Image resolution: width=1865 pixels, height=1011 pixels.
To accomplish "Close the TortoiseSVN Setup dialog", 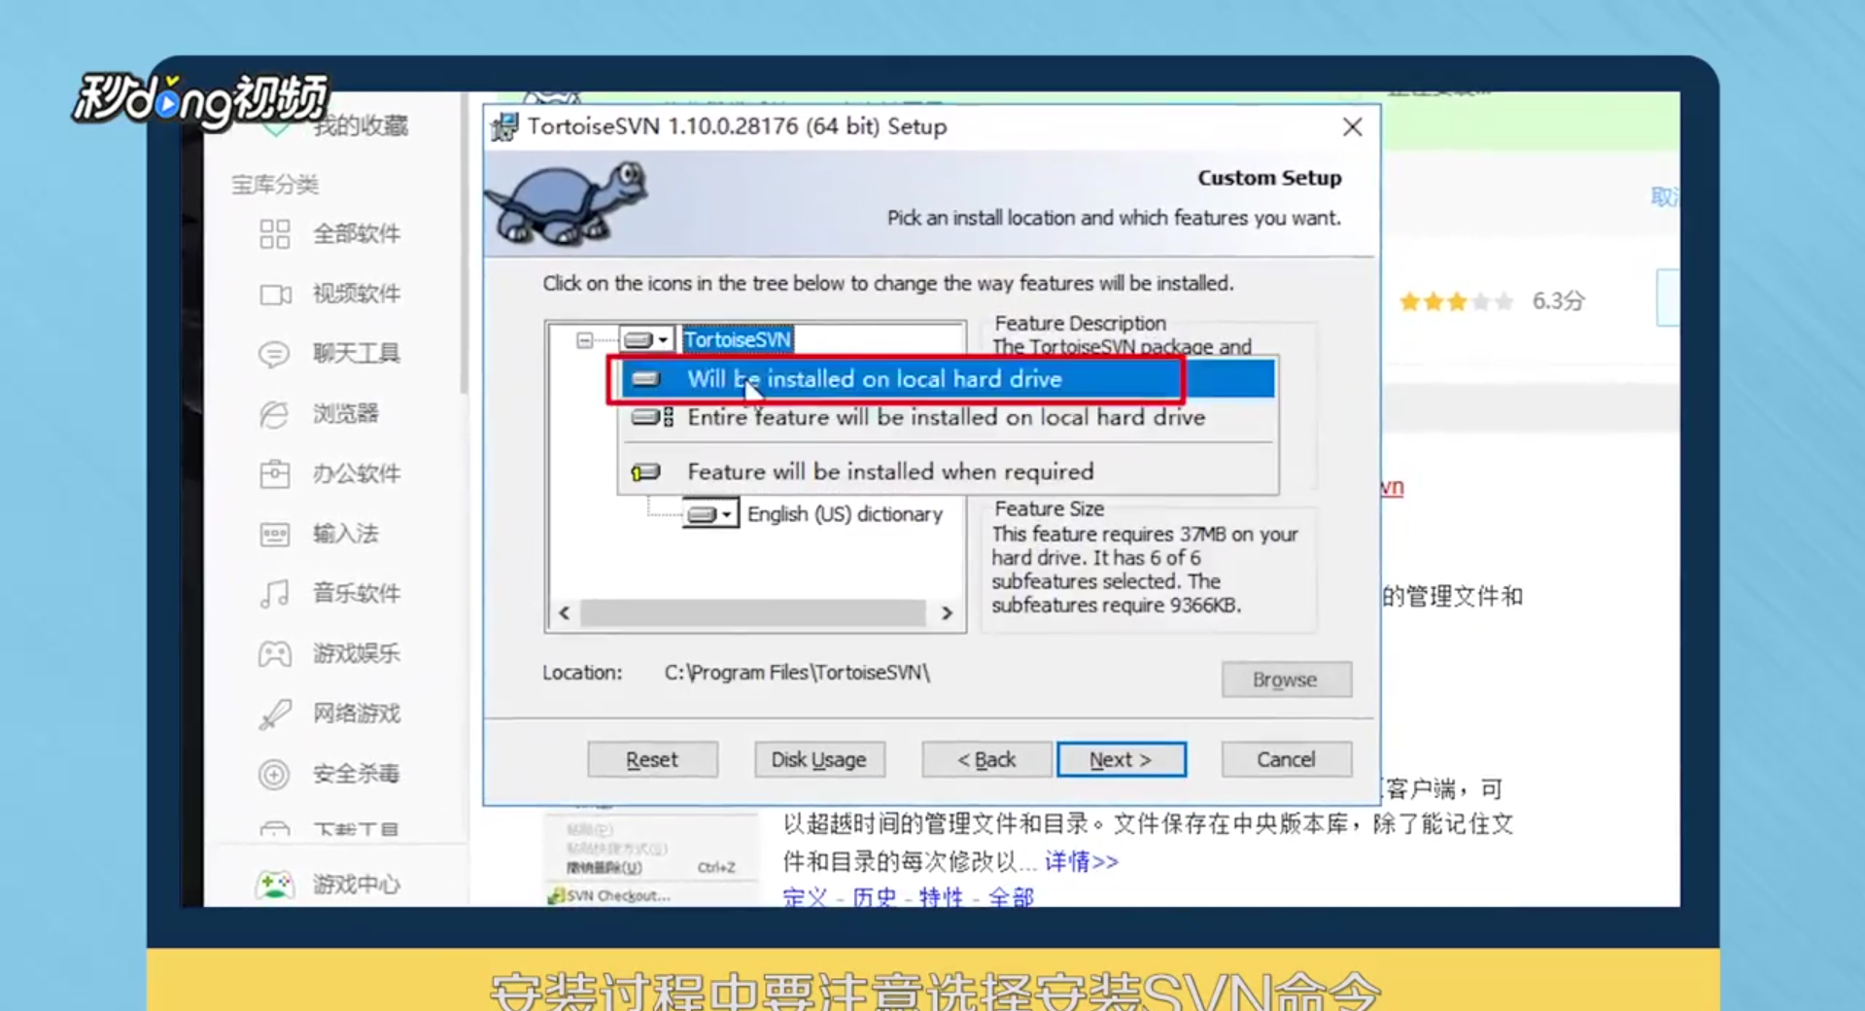I will pyautogui.click(x=1352, y=127).
